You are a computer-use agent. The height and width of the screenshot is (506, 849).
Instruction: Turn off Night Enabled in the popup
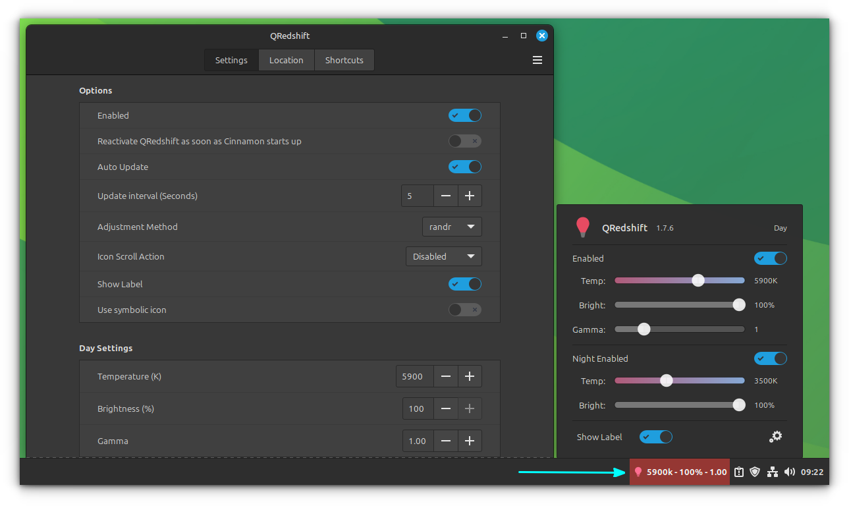pyautogui.click(x=771, y=358)
